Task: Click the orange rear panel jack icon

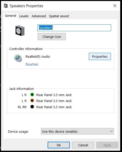Action: tap(32, 100)
